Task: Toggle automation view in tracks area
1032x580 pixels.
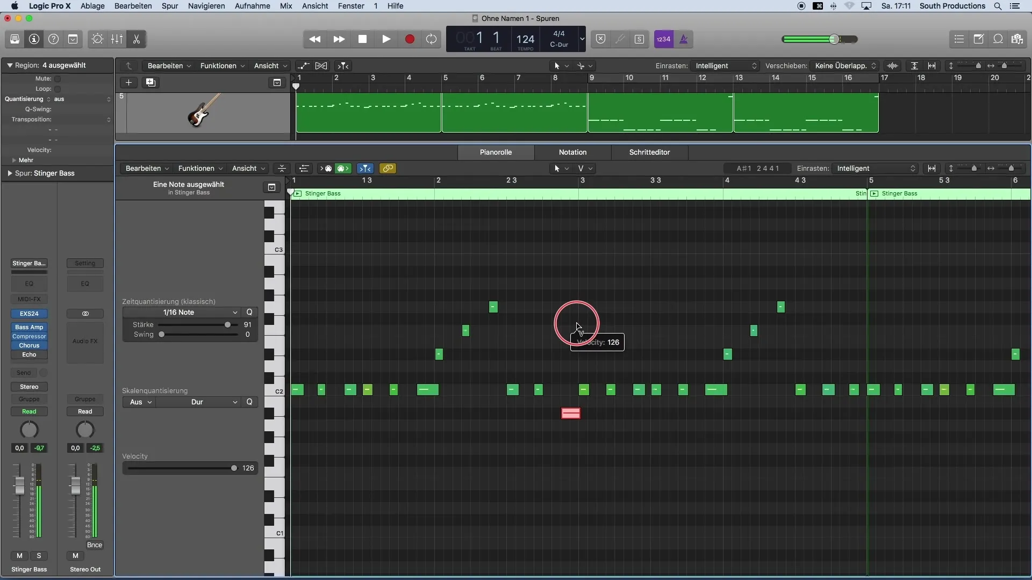Action: click(x=304, y=66)
